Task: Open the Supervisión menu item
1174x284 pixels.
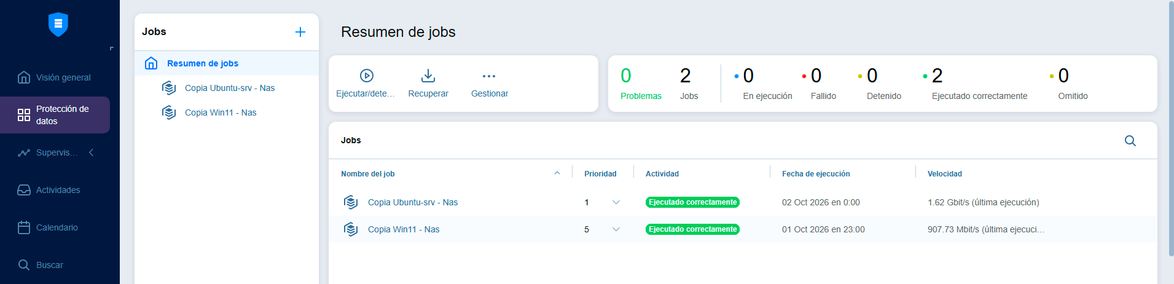Action: [57, 152]
